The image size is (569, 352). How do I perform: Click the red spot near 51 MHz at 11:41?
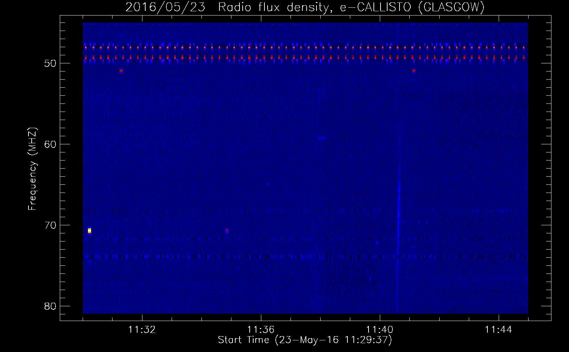point(414,71)
